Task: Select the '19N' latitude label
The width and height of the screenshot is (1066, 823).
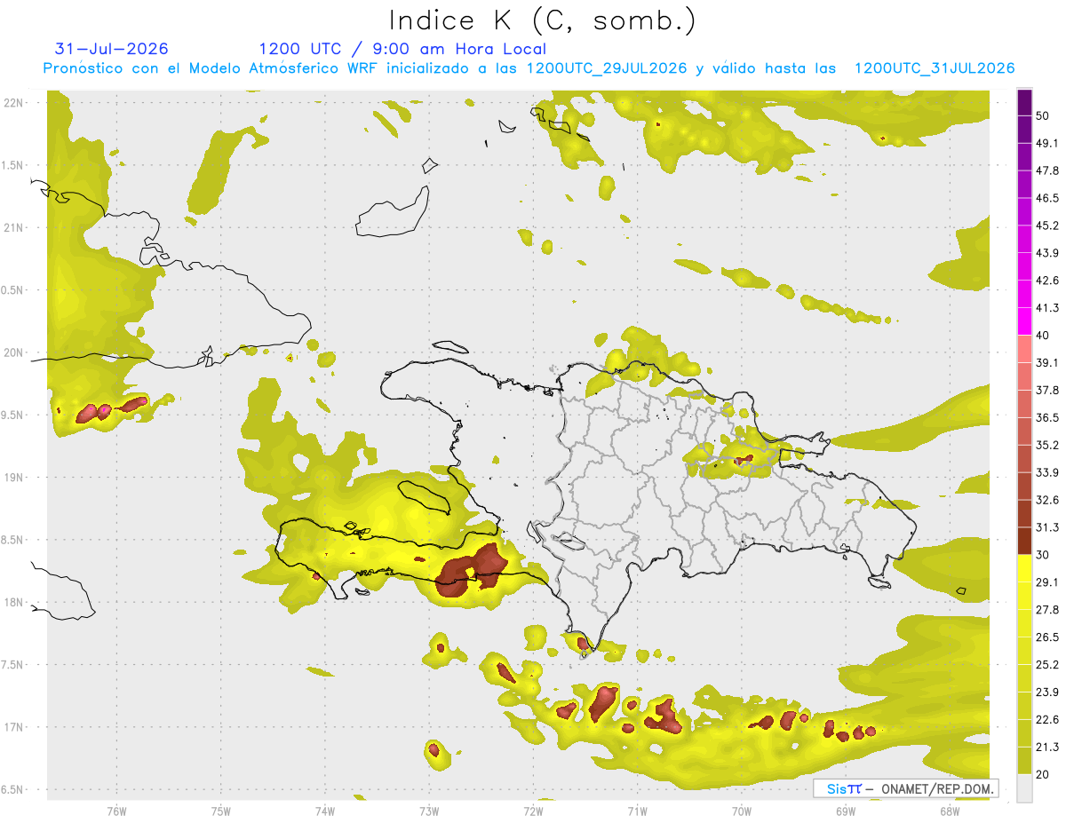Action: 13,478
